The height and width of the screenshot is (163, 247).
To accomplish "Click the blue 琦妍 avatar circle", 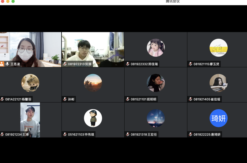I will [219, 118].
